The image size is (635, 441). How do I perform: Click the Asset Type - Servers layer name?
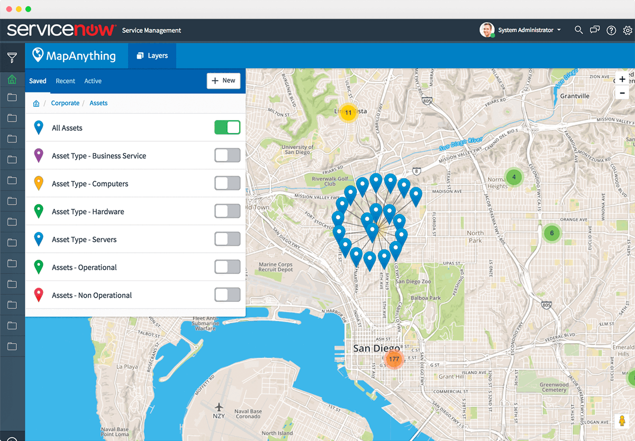coord(84,240)
